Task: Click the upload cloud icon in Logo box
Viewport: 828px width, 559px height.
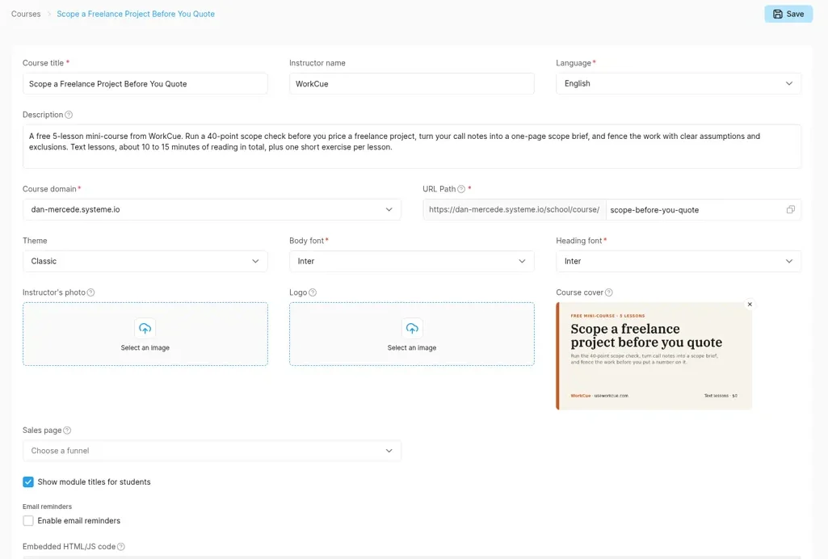Action: [x=412, y=328]
